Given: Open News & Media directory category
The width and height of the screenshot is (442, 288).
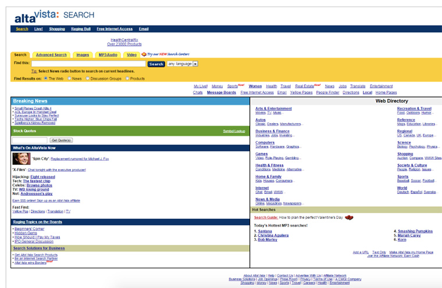Looking at the screenshot, I should [268, 199].
